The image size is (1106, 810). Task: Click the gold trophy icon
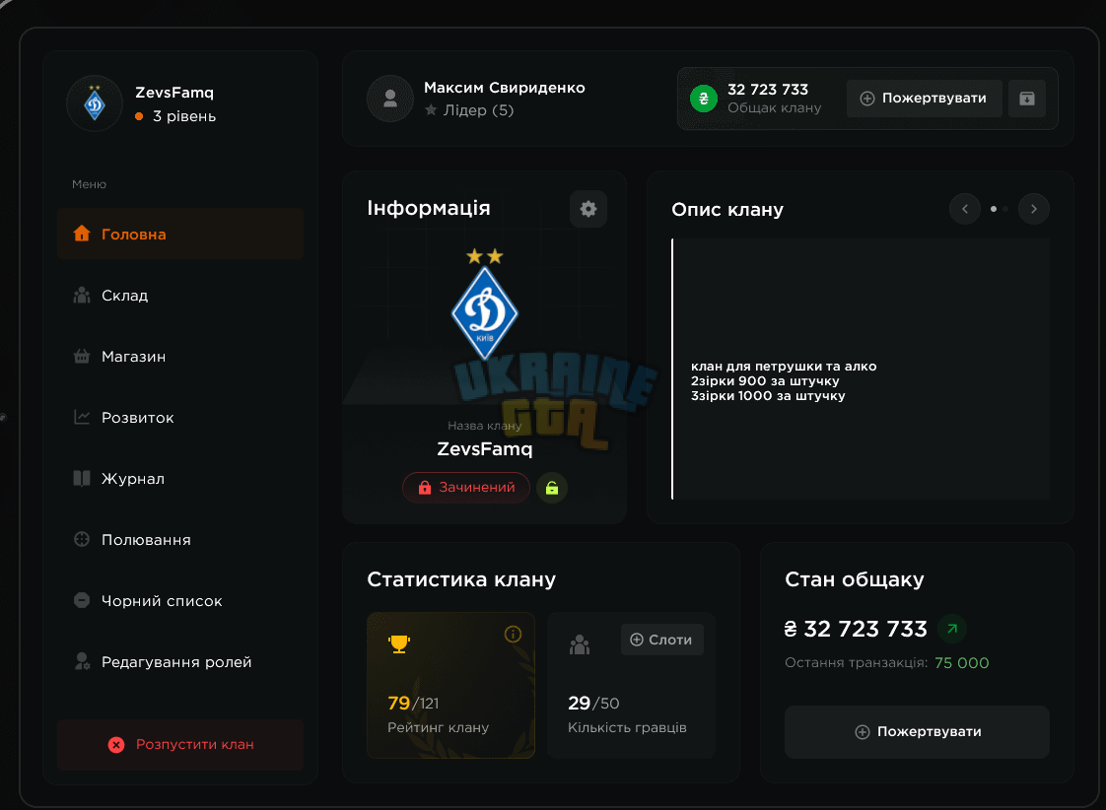point(399,643)
